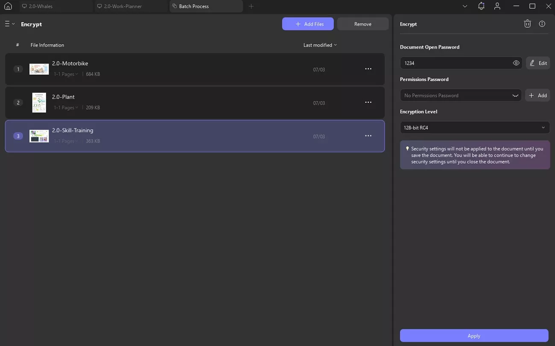Image resolution: width=555 pixels, height=346 pixels.
Task: Open more options for 2.0-Plant
Action: coord(368,102)
